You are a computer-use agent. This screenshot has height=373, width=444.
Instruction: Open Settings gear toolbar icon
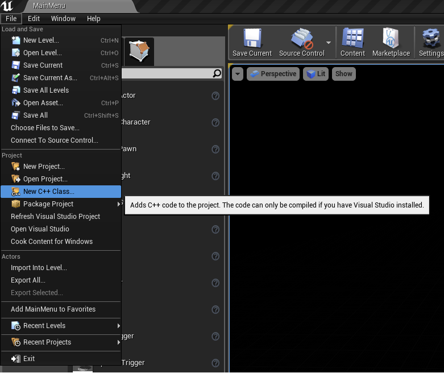(431, 38)
